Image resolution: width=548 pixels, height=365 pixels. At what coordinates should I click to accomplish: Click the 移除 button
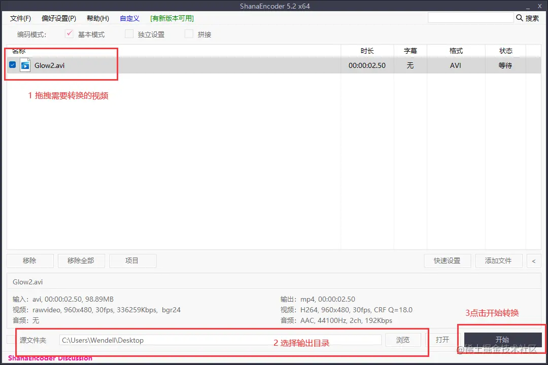pyautogui.click(x=30, y=261)
